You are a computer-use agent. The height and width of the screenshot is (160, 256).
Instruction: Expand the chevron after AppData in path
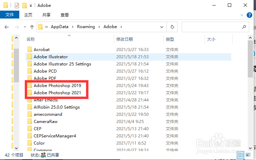(73, 27)
